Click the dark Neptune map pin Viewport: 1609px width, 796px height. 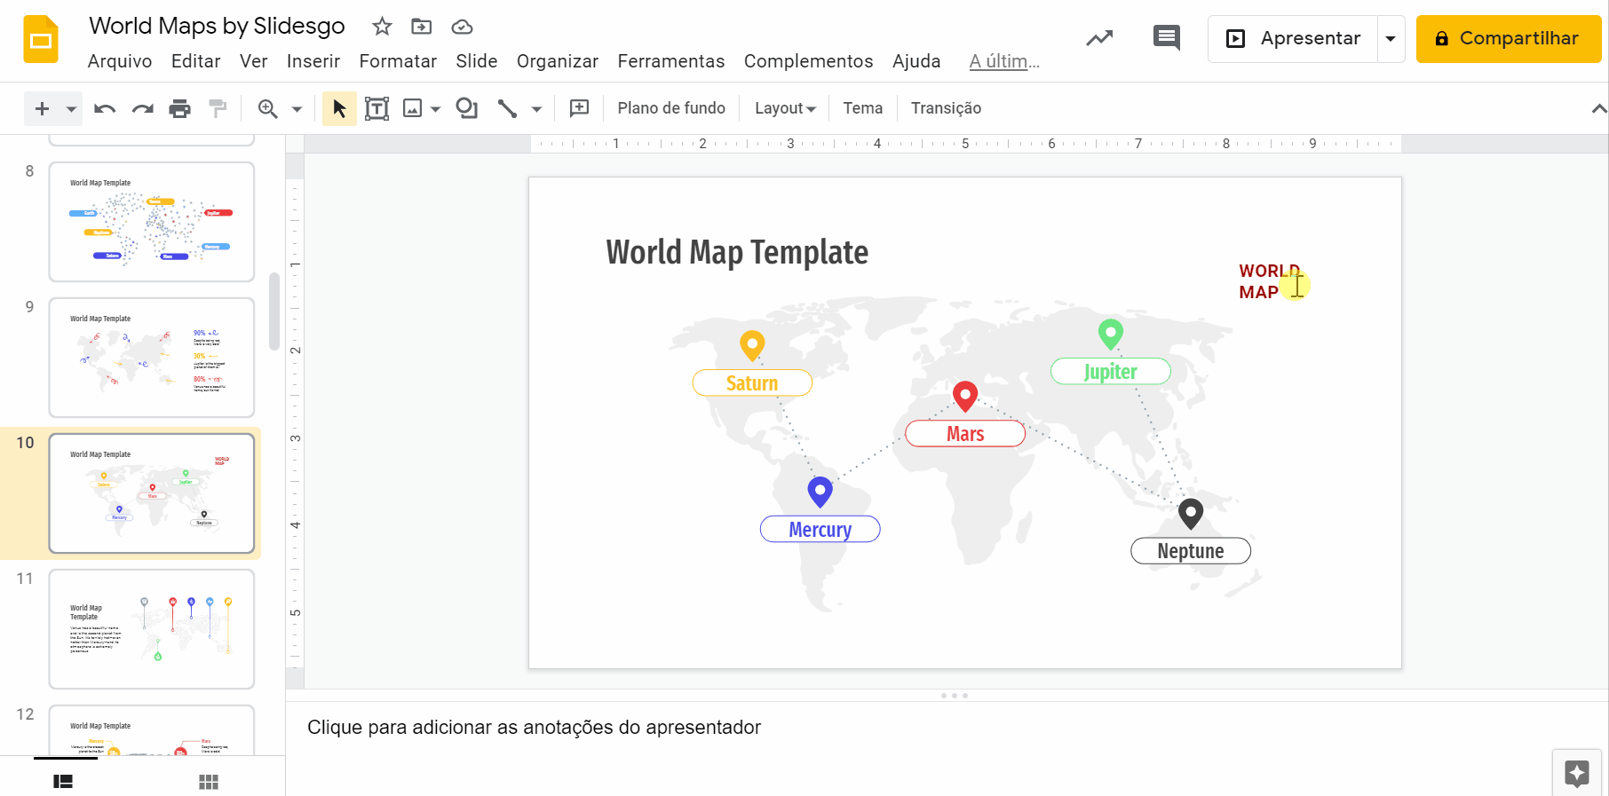1191,513
